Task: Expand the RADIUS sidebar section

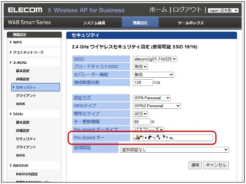Action: click(20, 166)
